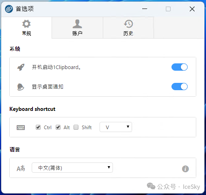Screen dimensions: 206x195
Task: Click the bell notification icon
Action: coord(21,87)
